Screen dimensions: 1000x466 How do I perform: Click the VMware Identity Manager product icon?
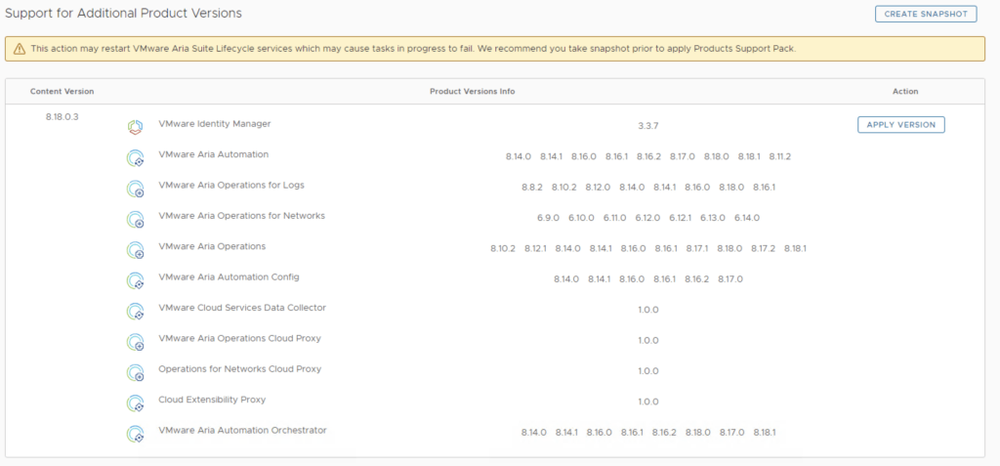136,127
